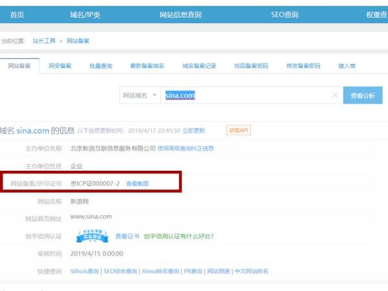The image size is (388, 291).
Task: Select the 2019/4/15 0:00:00 review time
Action: click(97, 253)
